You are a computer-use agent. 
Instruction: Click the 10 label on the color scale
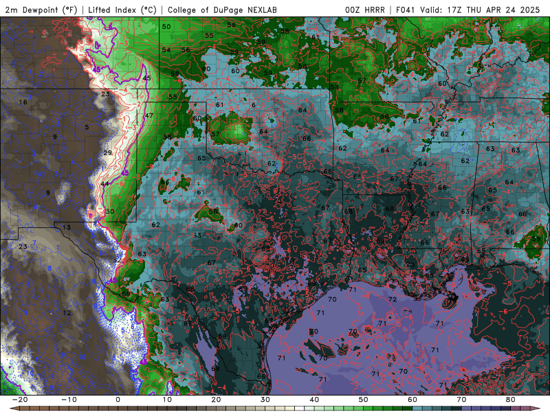(167, 400)
